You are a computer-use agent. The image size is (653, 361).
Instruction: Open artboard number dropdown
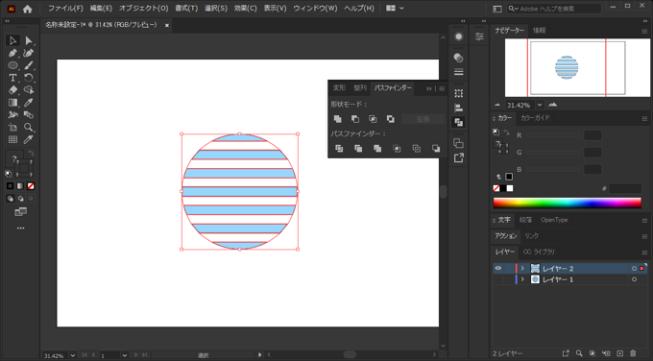pos(124,355)
